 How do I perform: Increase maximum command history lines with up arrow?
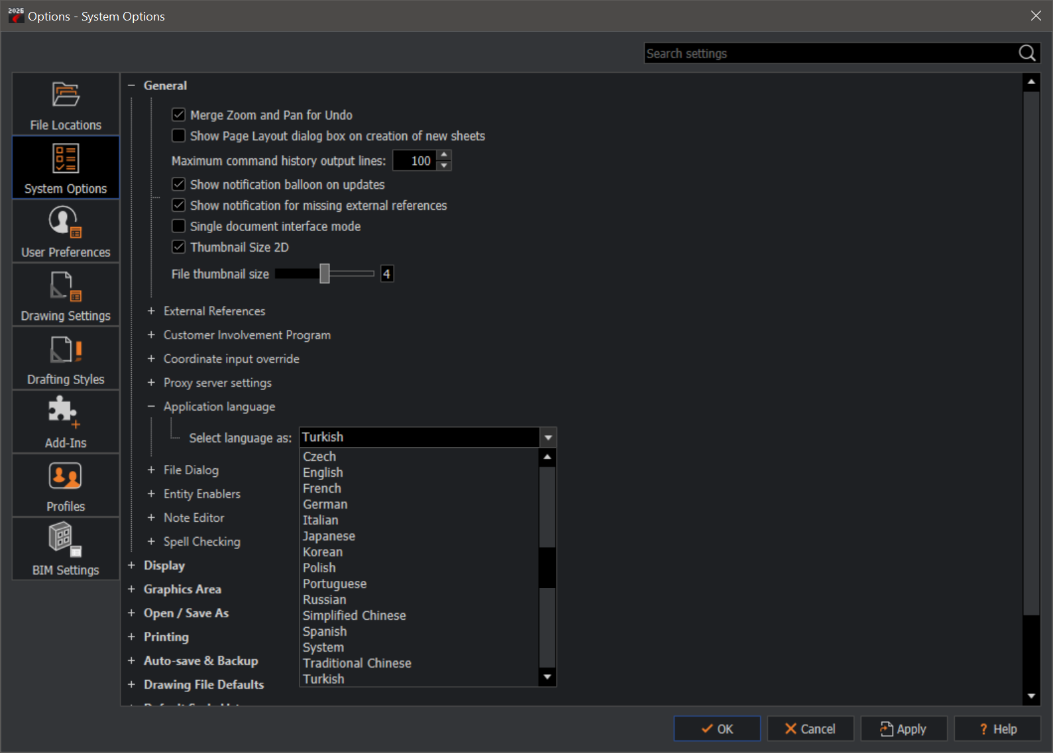click(x=444, y=155)
